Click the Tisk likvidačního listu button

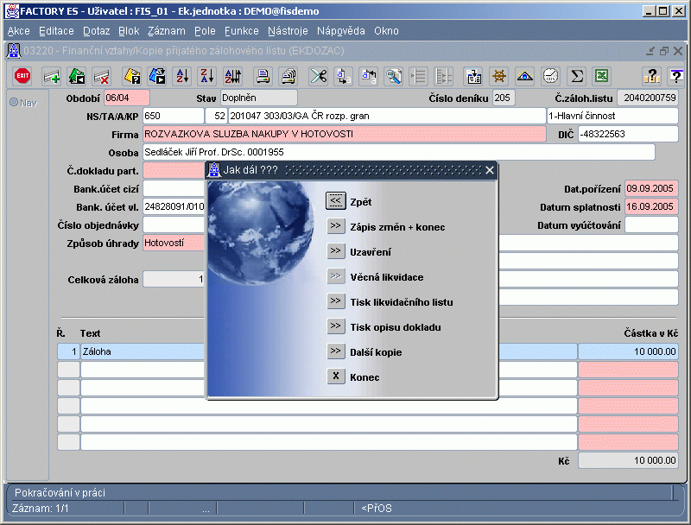point(336,301)
